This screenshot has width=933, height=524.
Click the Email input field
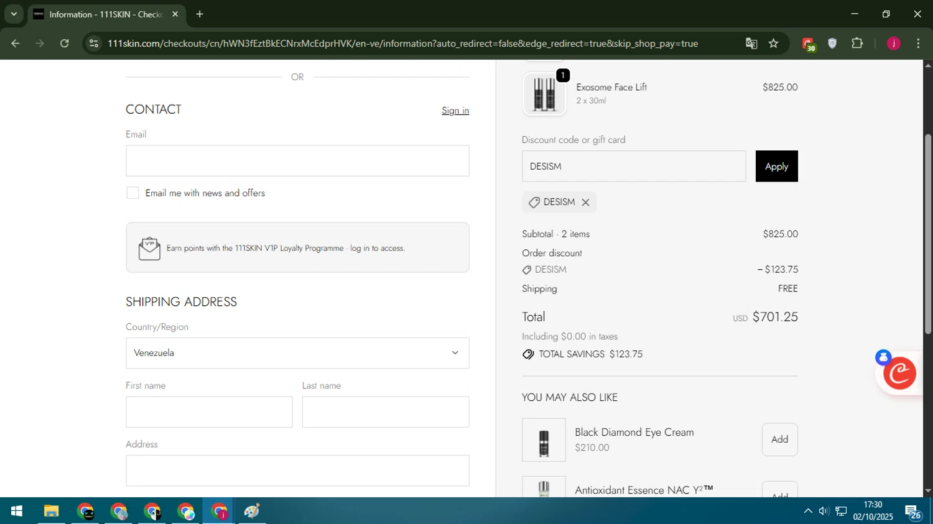(x=297, y=161)
